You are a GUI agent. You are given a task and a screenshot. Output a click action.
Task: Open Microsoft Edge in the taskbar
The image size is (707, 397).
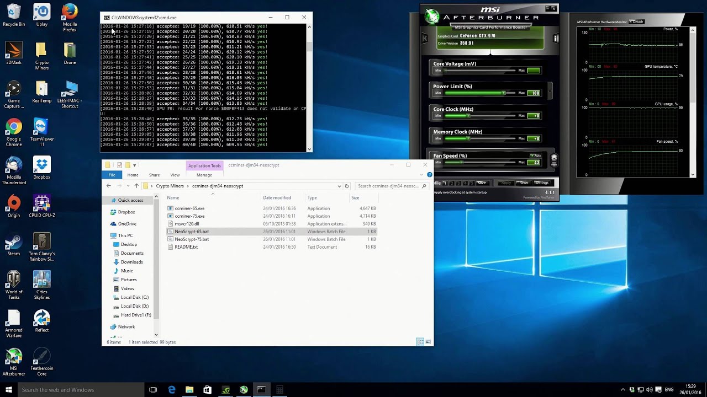tap(172, 390)
